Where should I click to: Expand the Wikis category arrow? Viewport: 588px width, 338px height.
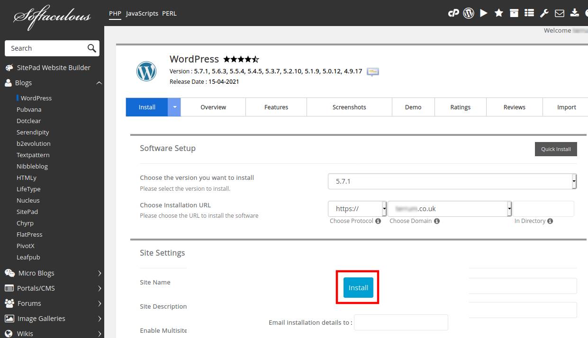(100, 334)
